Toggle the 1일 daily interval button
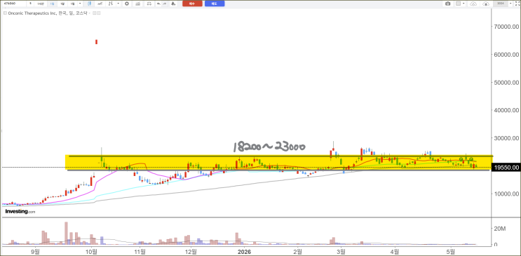The height and width of the screenshot is (256, 521). (x=52, y=4)
